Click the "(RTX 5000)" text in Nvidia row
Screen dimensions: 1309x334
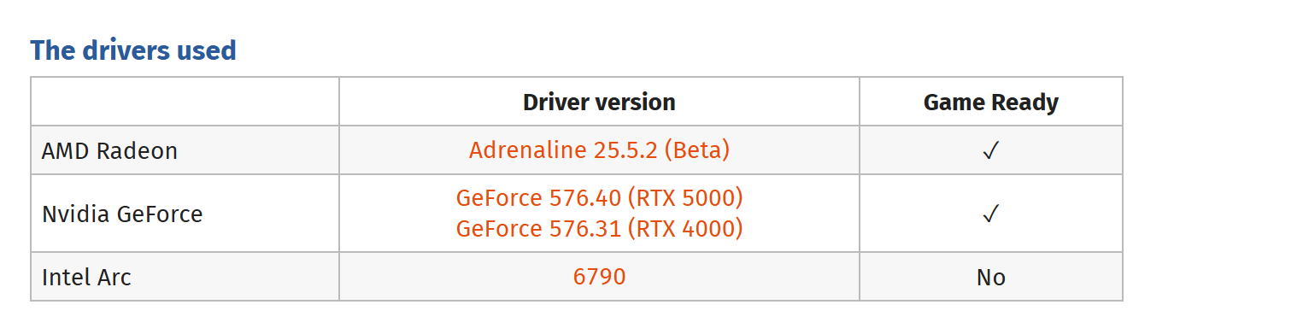pos(685,198)
